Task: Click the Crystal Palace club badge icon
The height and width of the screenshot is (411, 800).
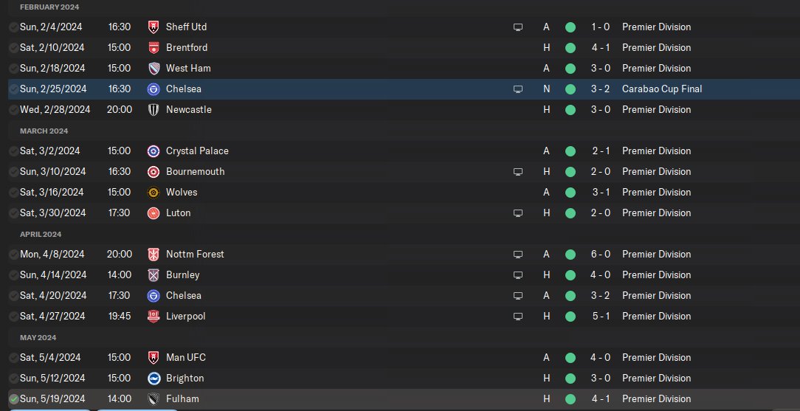Action: pyautogui.click(x=154, y=151)
